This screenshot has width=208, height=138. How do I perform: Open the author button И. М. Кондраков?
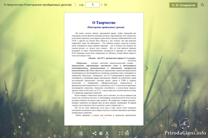coord(183,5)
